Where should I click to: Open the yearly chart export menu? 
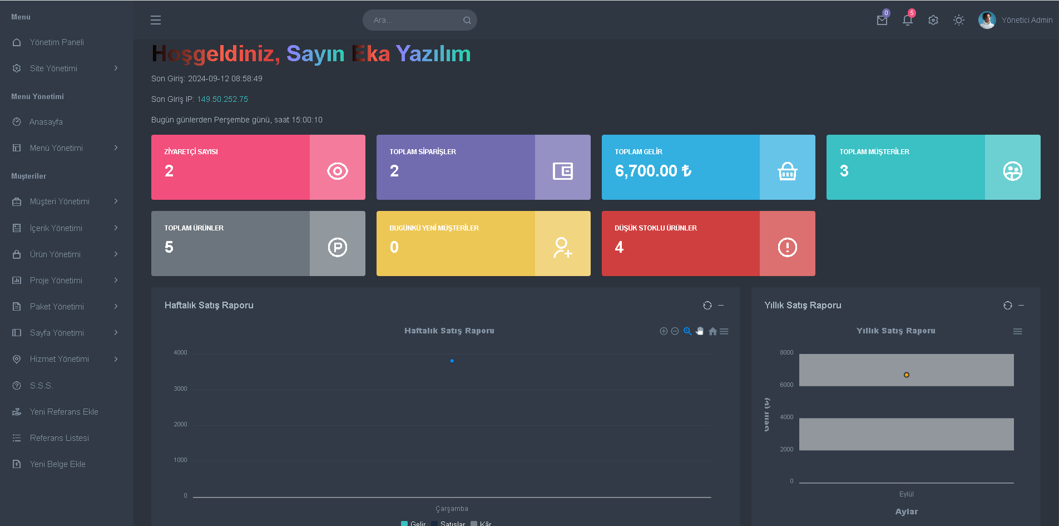click(x=1018, y=331)
